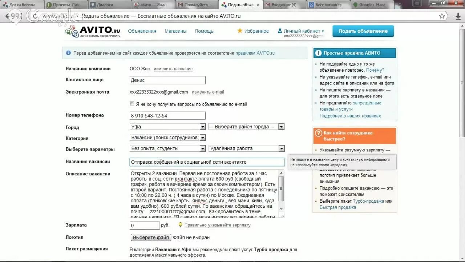Switch to авито — Яндекс tab
Viewport: 465px width, 262px height.
pos(153,5)
